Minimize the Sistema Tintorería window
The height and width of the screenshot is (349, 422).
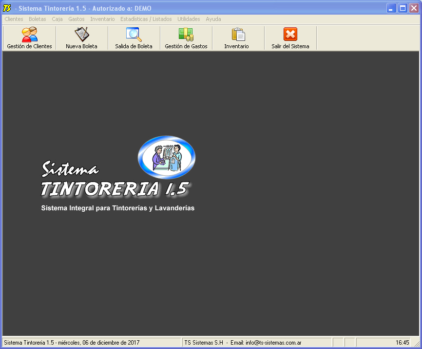tap(391, 8)
